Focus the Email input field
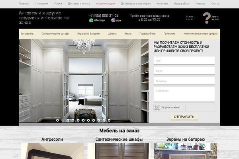 pyautogui.click(x=184, y=71)
